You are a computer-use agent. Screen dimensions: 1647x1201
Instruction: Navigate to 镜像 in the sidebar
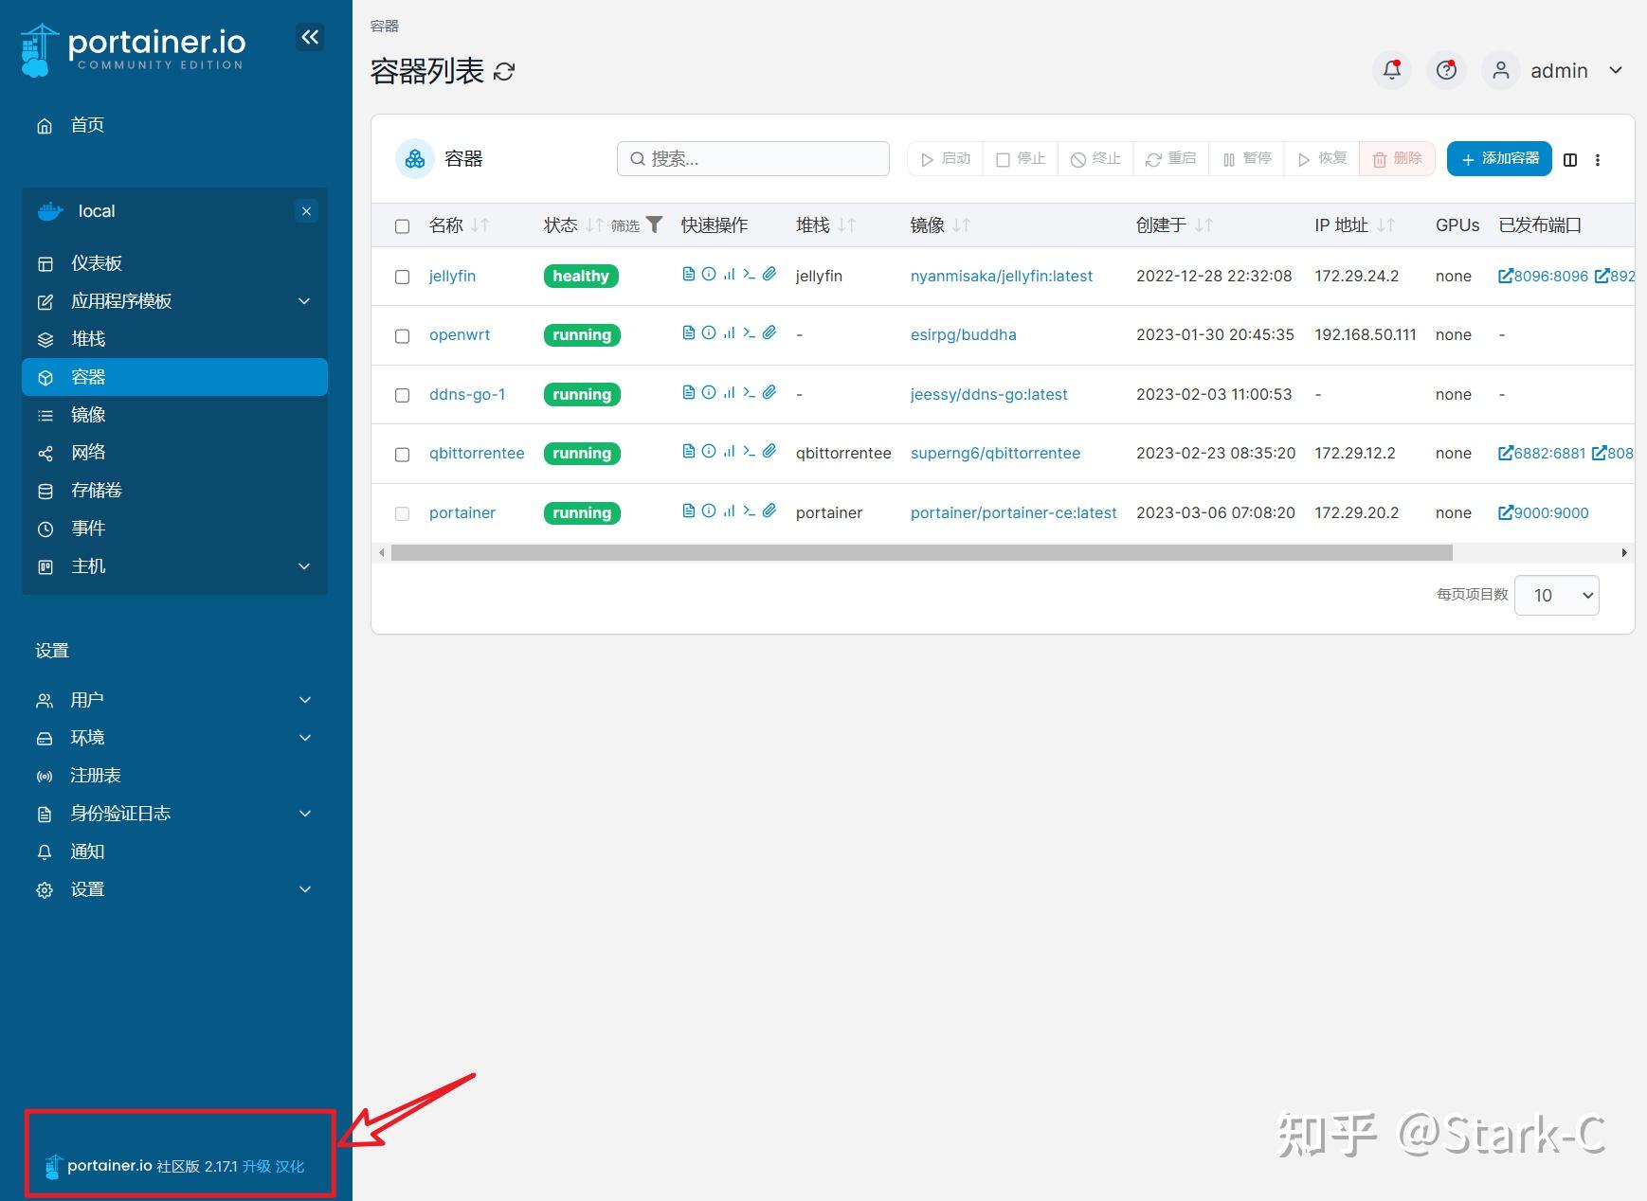click(90, 414)
